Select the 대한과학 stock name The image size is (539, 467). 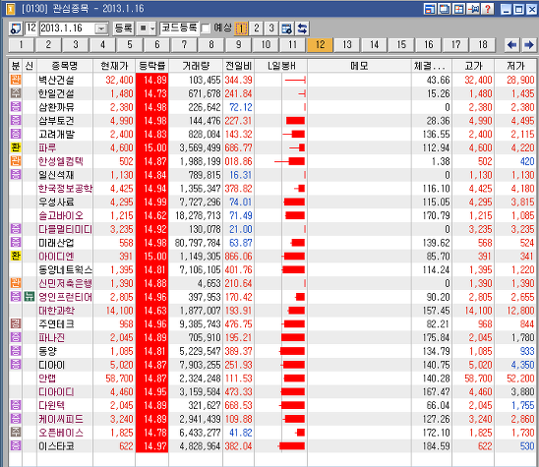[x=56, y=311]
